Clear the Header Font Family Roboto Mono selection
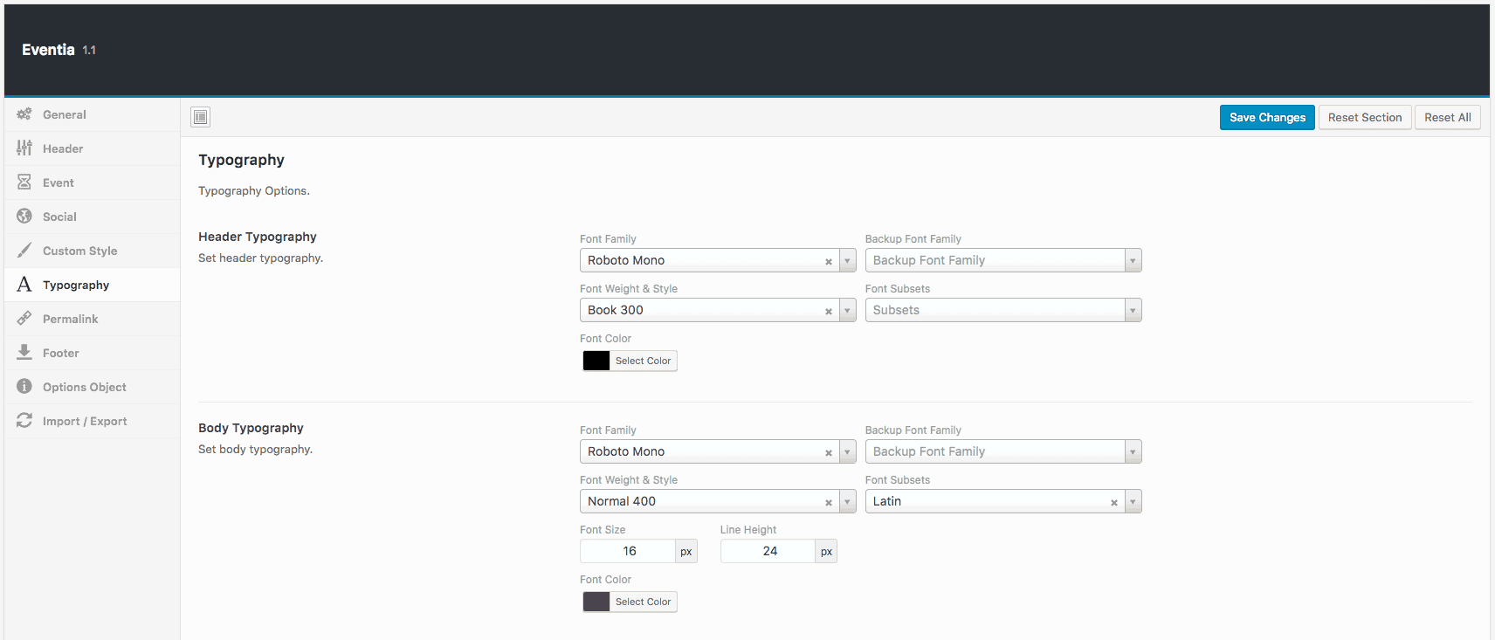This screenshot has width=1495, height=640. 829,261
